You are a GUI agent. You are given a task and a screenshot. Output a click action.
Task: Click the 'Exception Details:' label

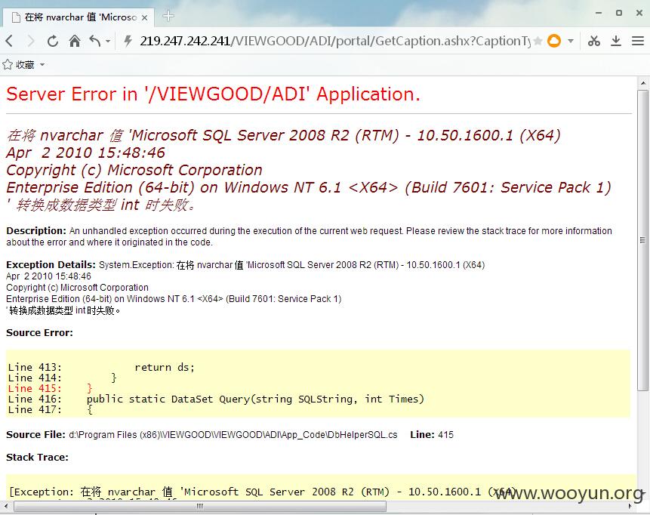pyautogui.click(x=51, y=264)
